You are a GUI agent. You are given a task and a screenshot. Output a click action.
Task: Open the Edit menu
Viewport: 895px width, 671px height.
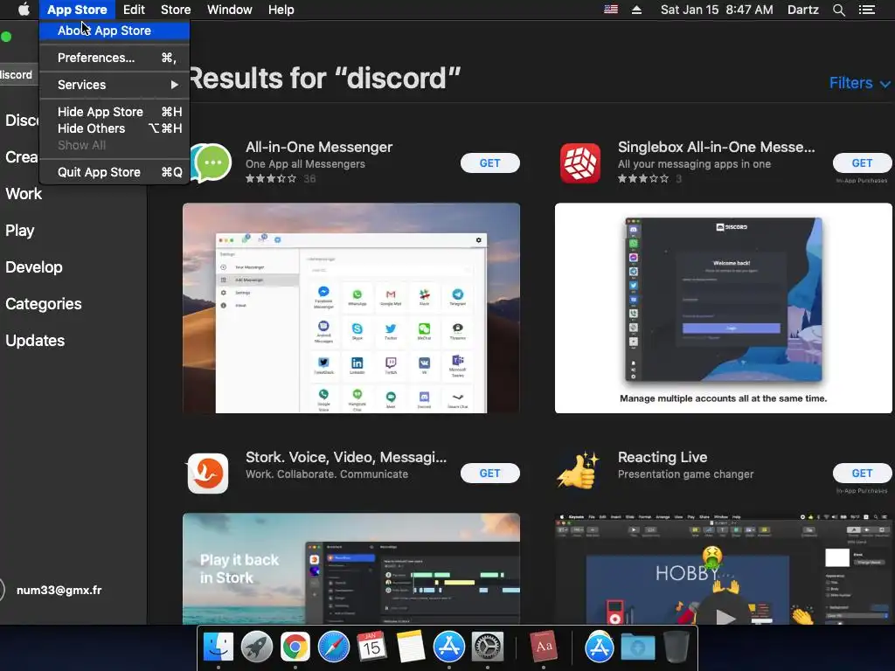pos(134,10)
